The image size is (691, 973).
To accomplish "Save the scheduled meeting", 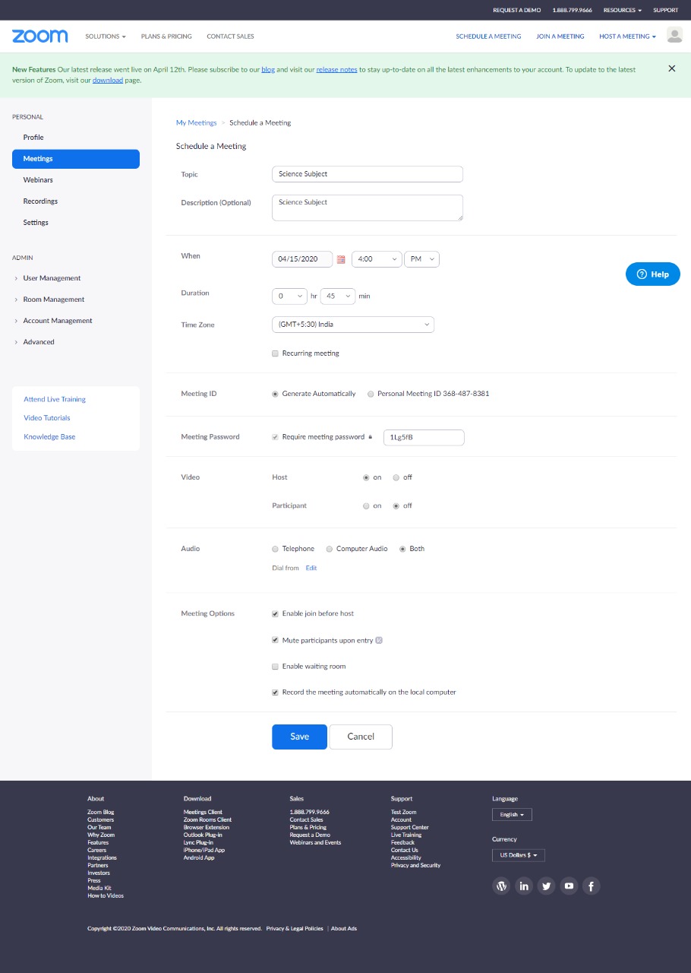I will click(x=299, y=737).
